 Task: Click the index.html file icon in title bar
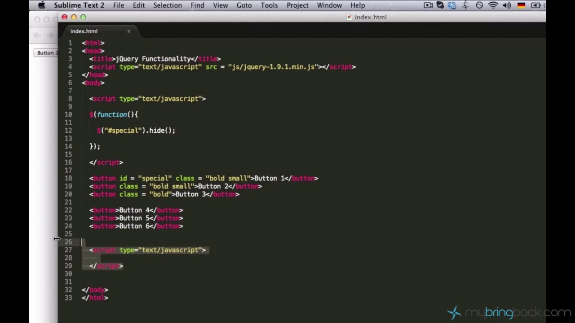(x=349, y=17)
